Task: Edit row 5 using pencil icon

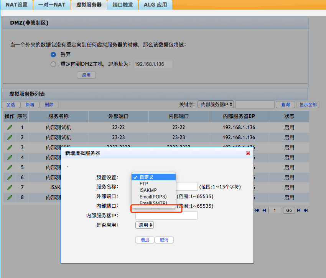Action: (10, 167)
